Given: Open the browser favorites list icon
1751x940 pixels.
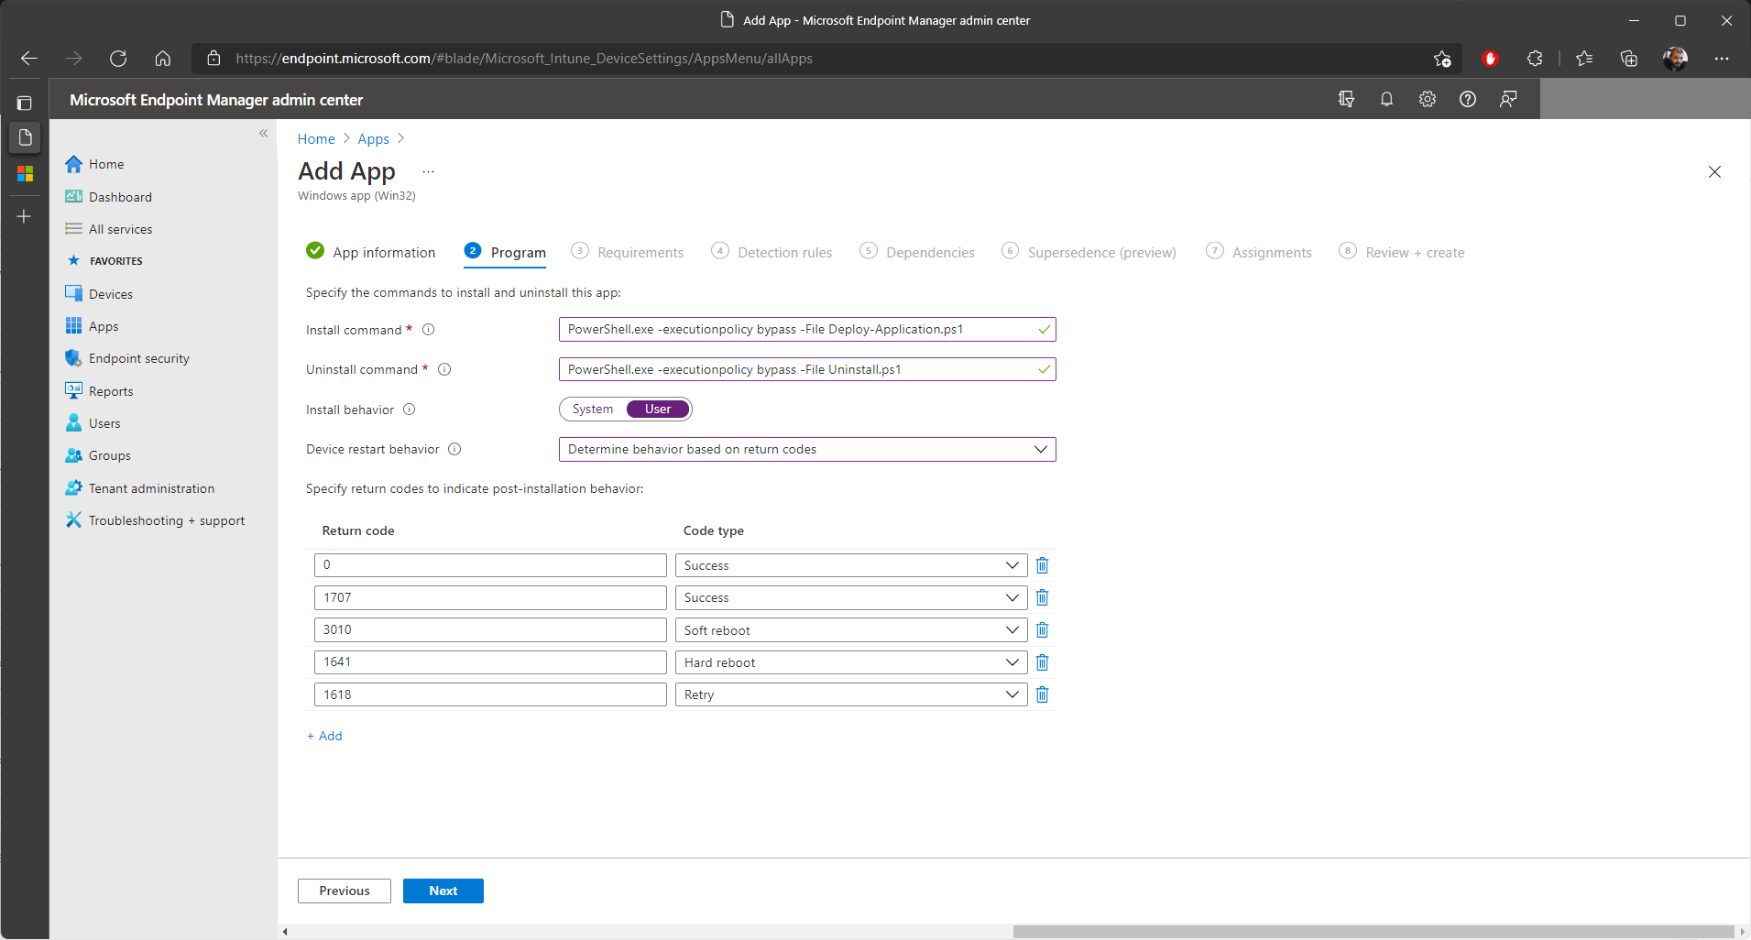Looking at the screenshot, I should pos(1584,59).
